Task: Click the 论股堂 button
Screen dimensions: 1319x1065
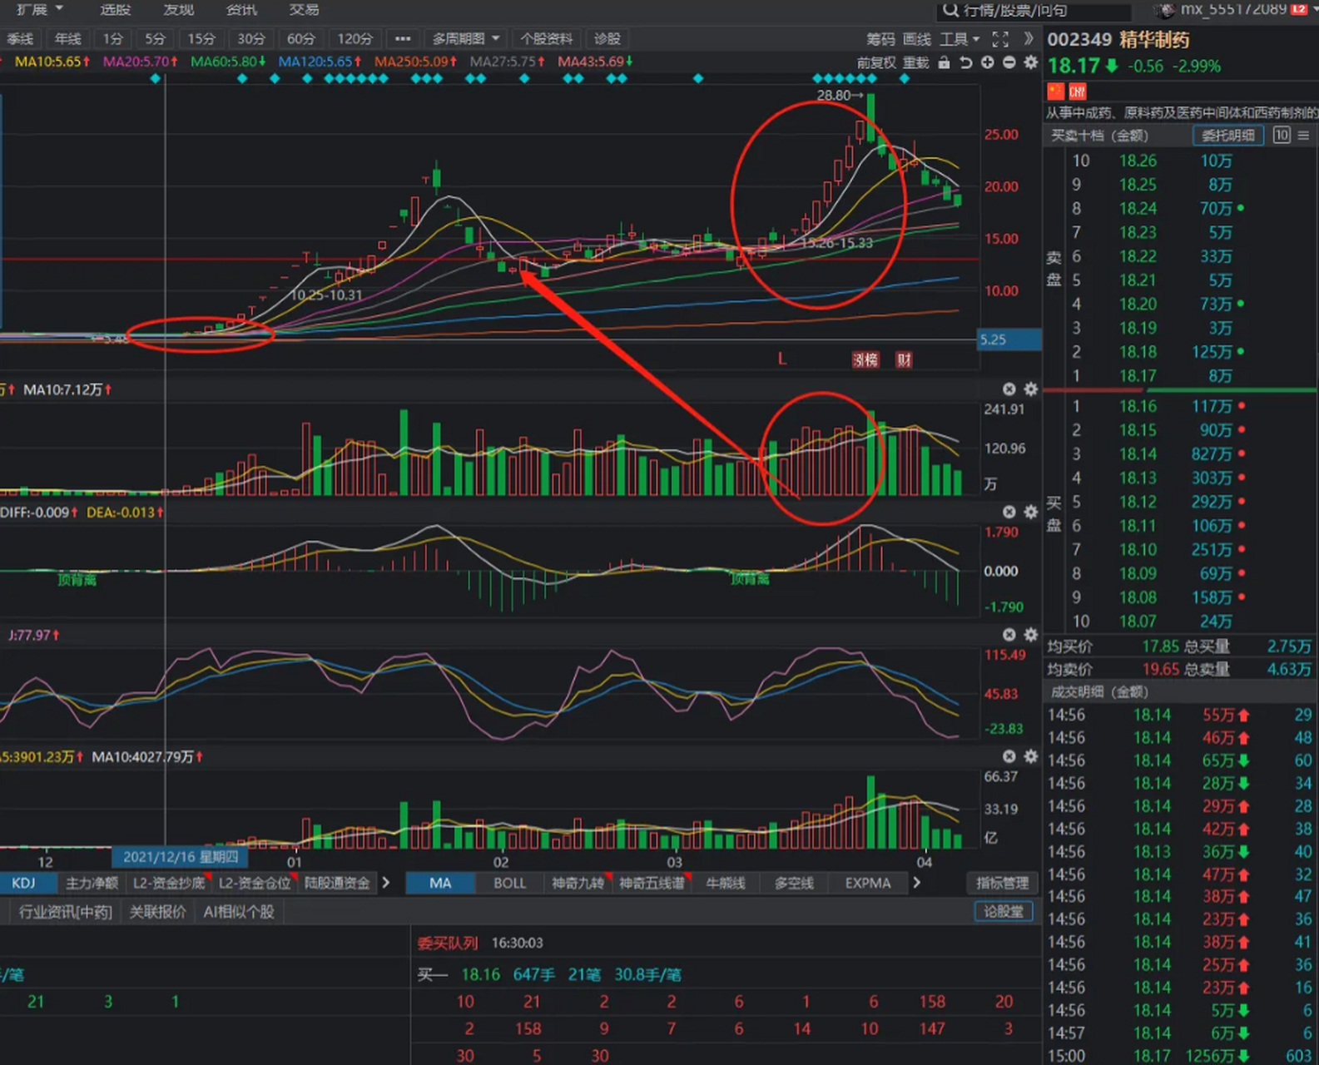Action: [x=1004, y=912]
